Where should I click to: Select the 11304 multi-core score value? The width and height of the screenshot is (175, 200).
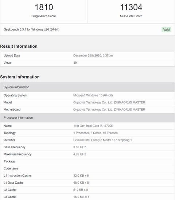pyautogui.click(x=131, y=7)
